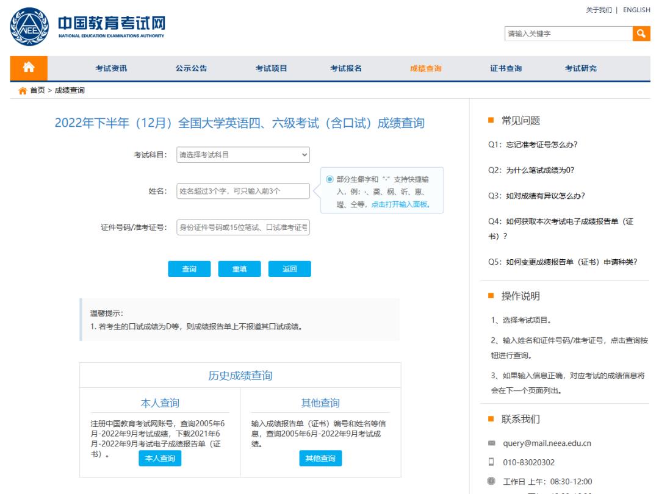
Task: Click the NEEA circular logo
Action: 29,26
